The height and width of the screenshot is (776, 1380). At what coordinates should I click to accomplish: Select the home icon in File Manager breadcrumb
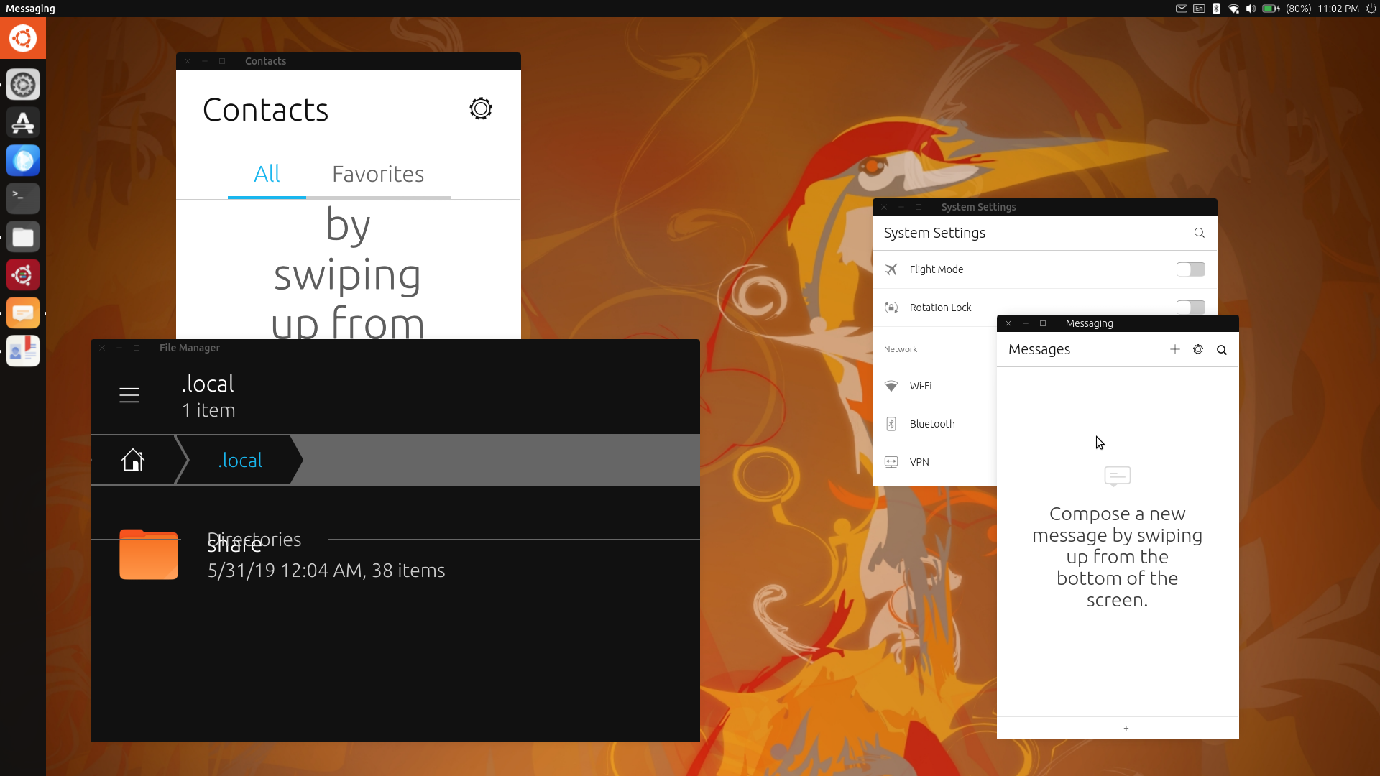click(133, 460)
